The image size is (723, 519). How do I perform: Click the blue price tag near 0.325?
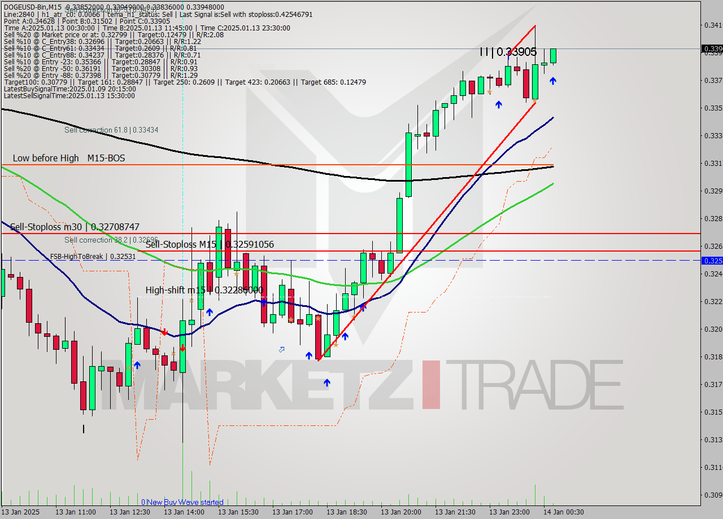tap(712, 261)
